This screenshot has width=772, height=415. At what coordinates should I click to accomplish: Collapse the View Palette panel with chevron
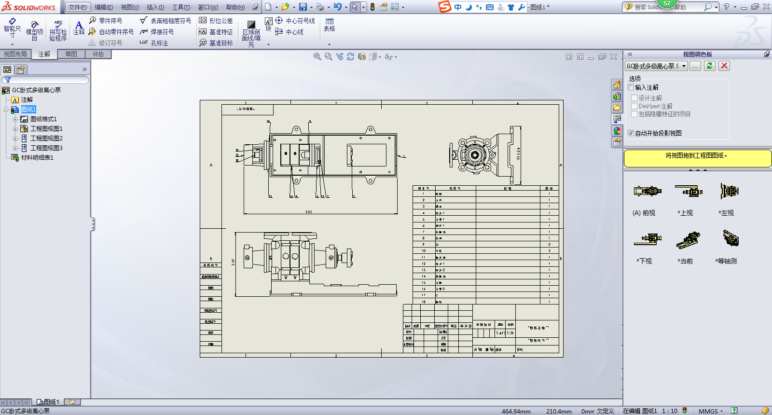[630, 55]
